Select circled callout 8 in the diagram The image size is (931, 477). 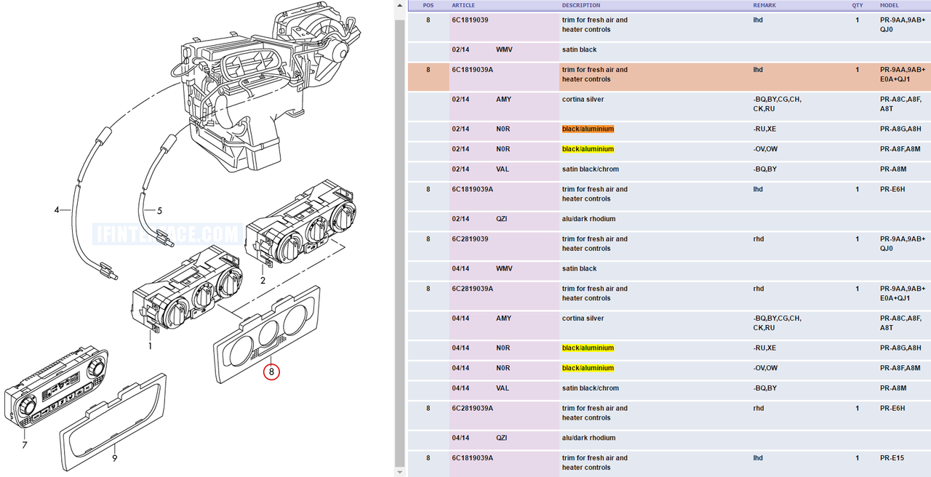(x=271, y=372)
